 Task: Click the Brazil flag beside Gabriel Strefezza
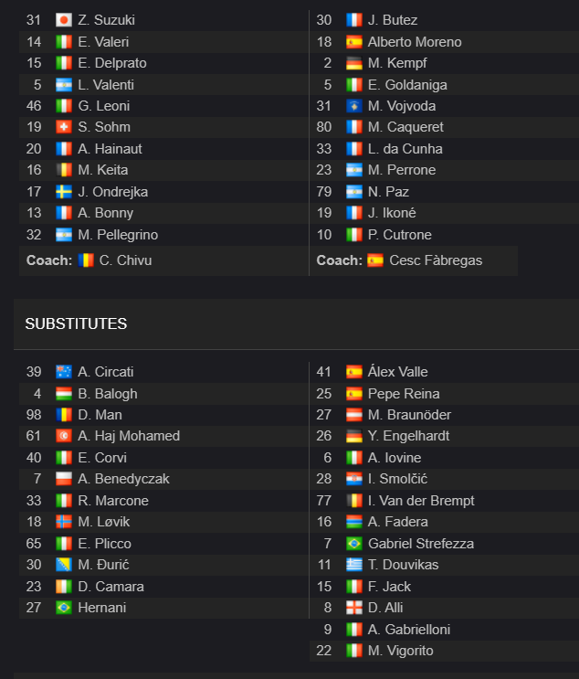click(x=354, y=543)
